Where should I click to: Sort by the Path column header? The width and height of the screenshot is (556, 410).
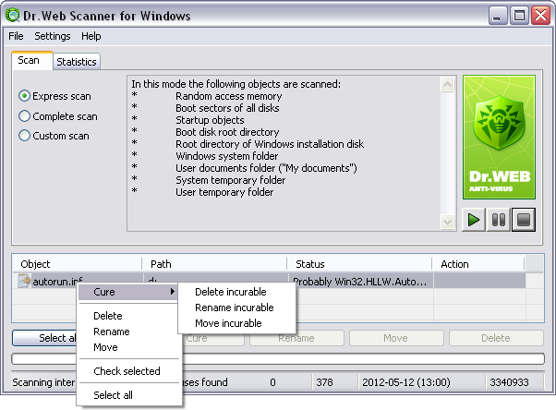[214, 264]
